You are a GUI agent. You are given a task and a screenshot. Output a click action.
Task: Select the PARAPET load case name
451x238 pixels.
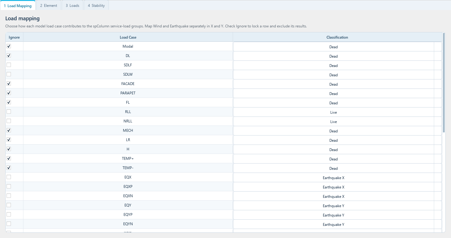(128, 93)
